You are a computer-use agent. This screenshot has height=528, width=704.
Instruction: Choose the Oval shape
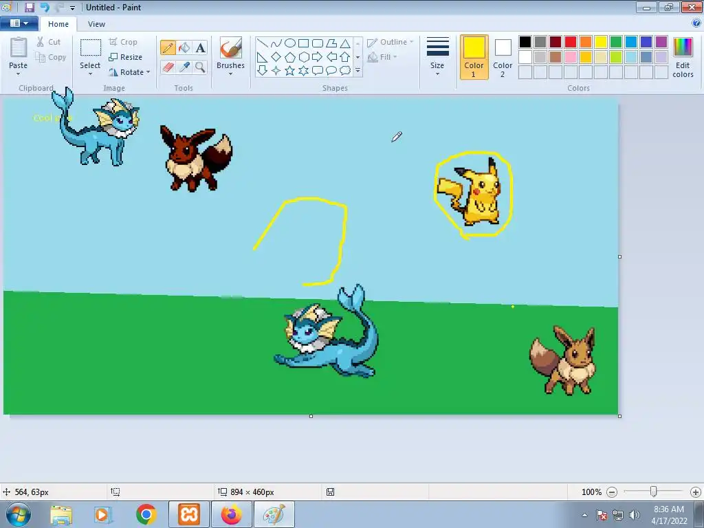click(x=290, y=43)
